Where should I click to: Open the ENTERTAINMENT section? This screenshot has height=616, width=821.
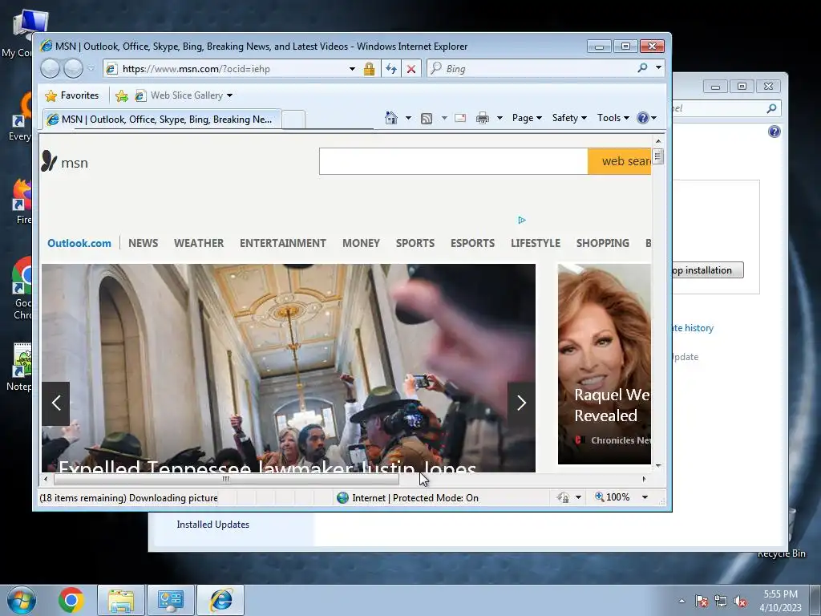283,243
